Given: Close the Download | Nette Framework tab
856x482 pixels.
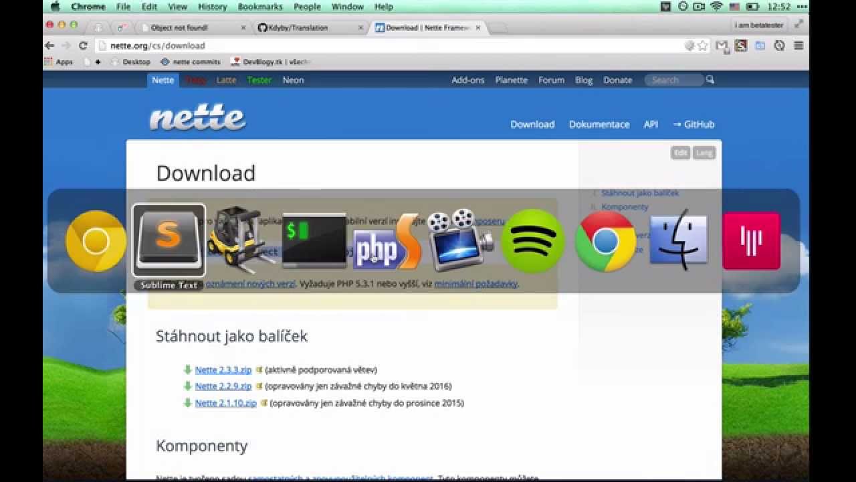Looking at the screenshot, I should (x=478, y=27).
